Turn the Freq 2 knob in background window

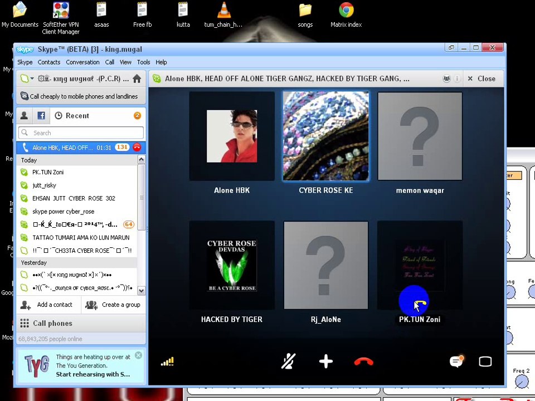coord(522,381)
